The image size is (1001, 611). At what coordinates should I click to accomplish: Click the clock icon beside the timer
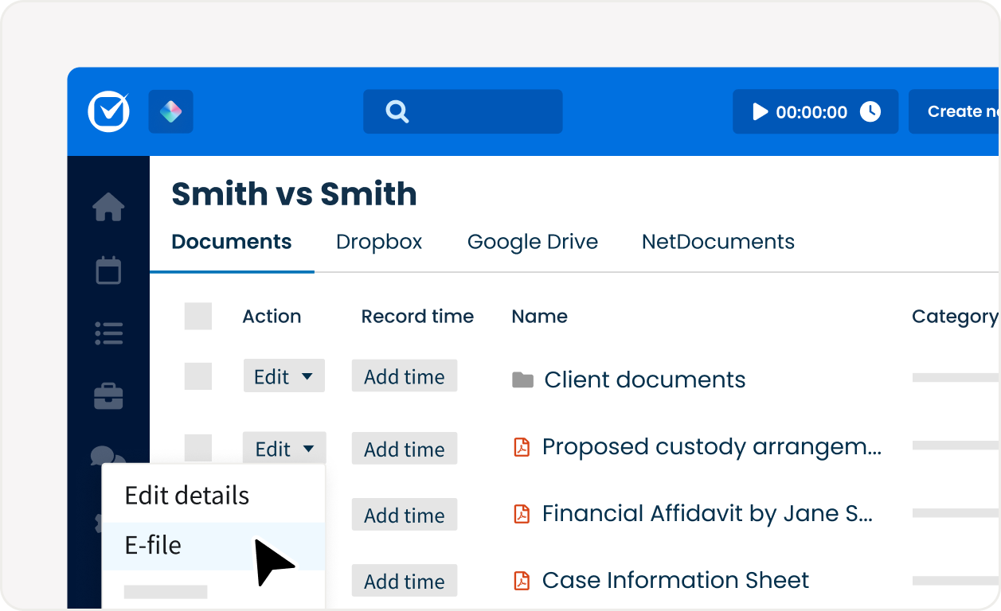pyautogui.click(x=870, y=112)
